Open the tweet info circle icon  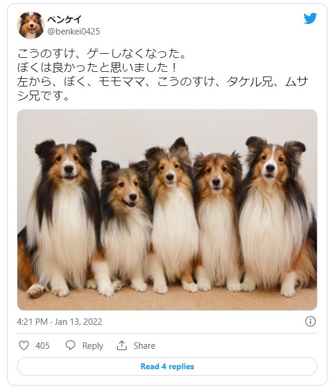coord(311,321)
